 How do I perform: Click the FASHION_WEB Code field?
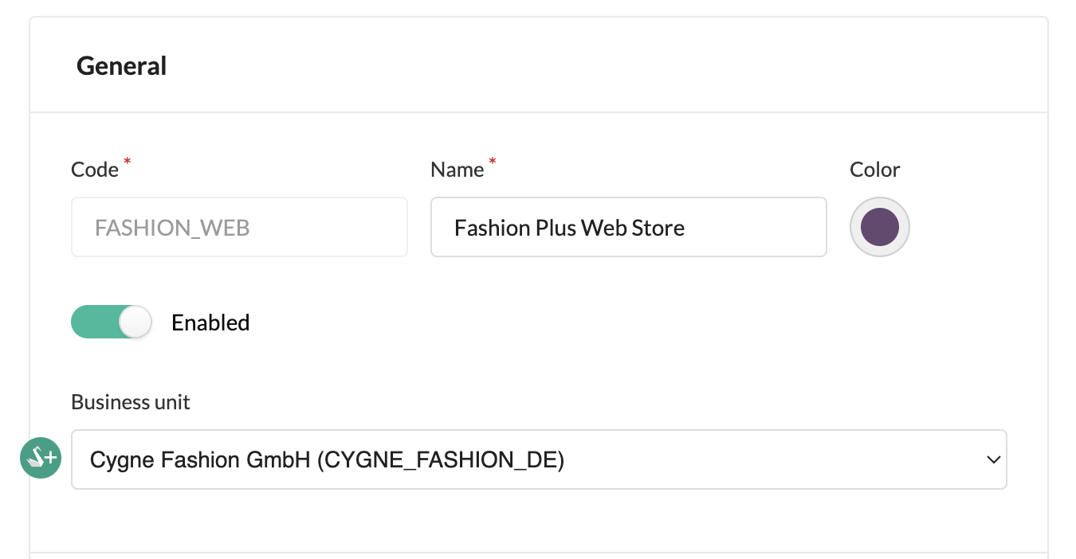point(239,227)
